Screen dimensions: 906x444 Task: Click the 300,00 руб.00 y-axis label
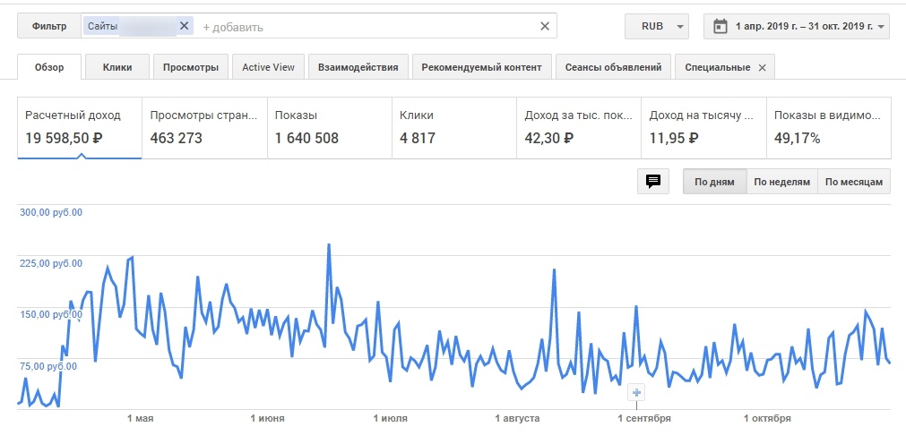pos(51,212)
